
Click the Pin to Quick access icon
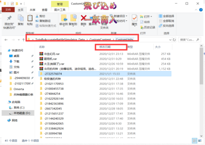[9, 18]
